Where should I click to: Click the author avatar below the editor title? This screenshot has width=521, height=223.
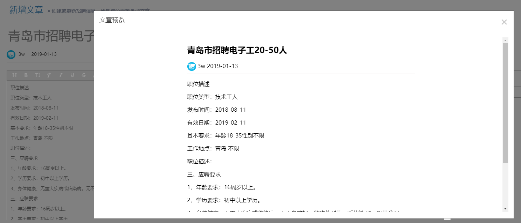coord(10,54)
